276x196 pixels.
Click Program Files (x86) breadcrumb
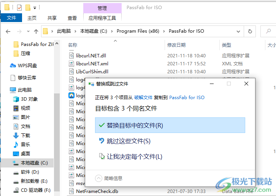pos(138,31)
